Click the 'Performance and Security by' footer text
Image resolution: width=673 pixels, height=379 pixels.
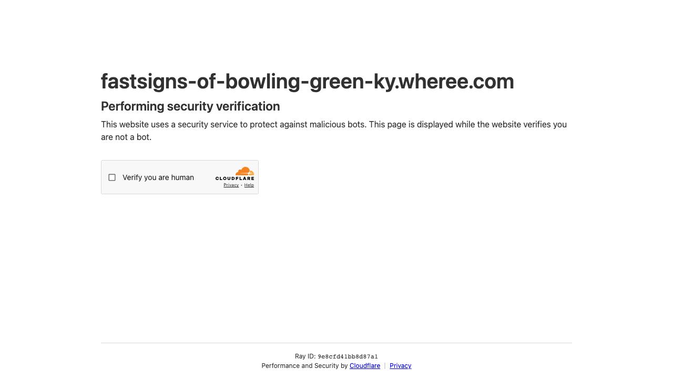[x=304, y=366]
